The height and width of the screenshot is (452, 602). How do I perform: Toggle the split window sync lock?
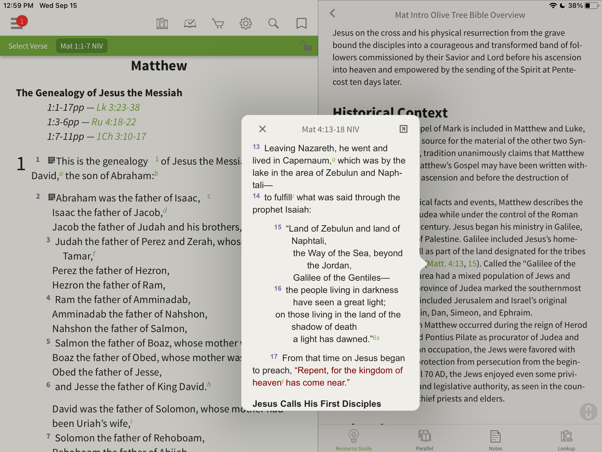(x=306, y=46)
